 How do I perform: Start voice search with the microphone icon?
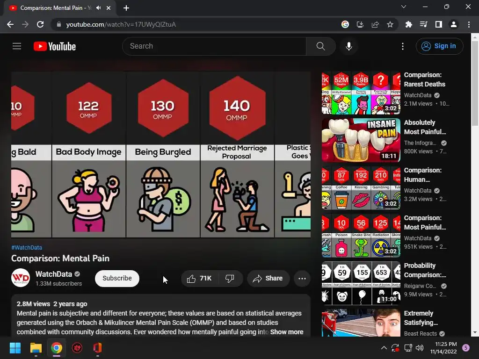tap(349, 46)
